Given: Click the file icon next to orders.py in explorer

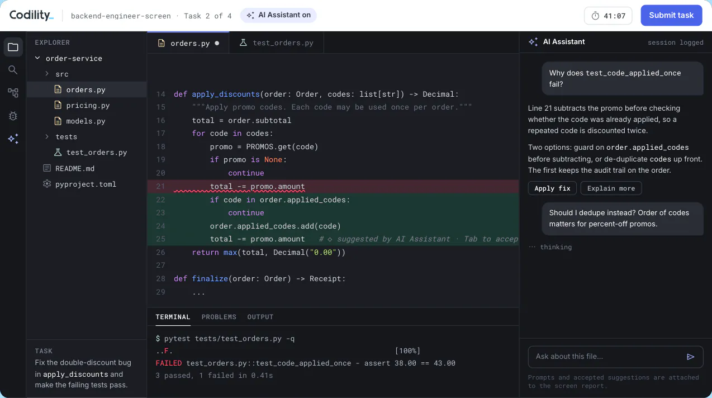Looking at the screenshot, I should (x=58, y=89).
